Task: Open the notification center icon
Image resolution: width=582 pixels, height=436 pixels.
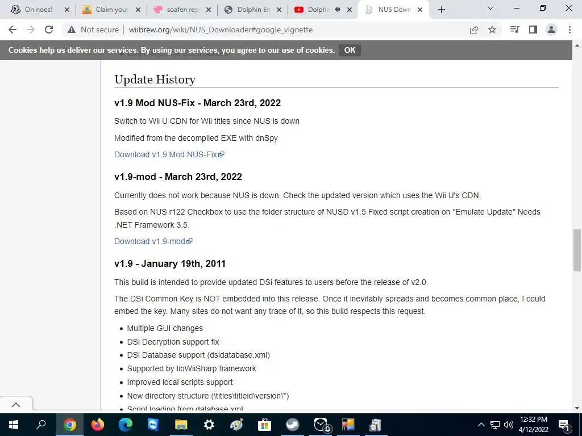Action: click(564, 425)
